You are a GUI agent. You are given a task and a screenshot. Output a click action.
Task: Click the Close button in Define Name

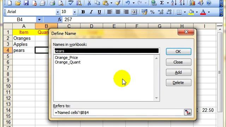click(179, 62)
